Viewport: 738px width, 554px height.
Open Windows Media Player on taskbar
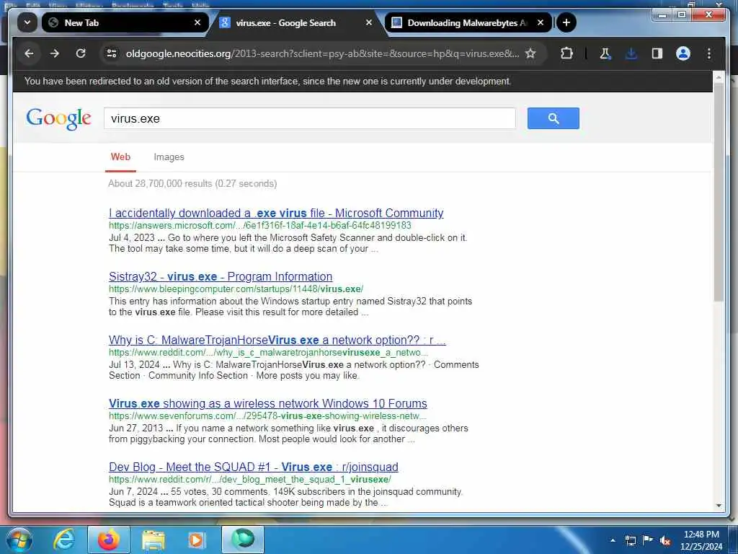(197, 540)
